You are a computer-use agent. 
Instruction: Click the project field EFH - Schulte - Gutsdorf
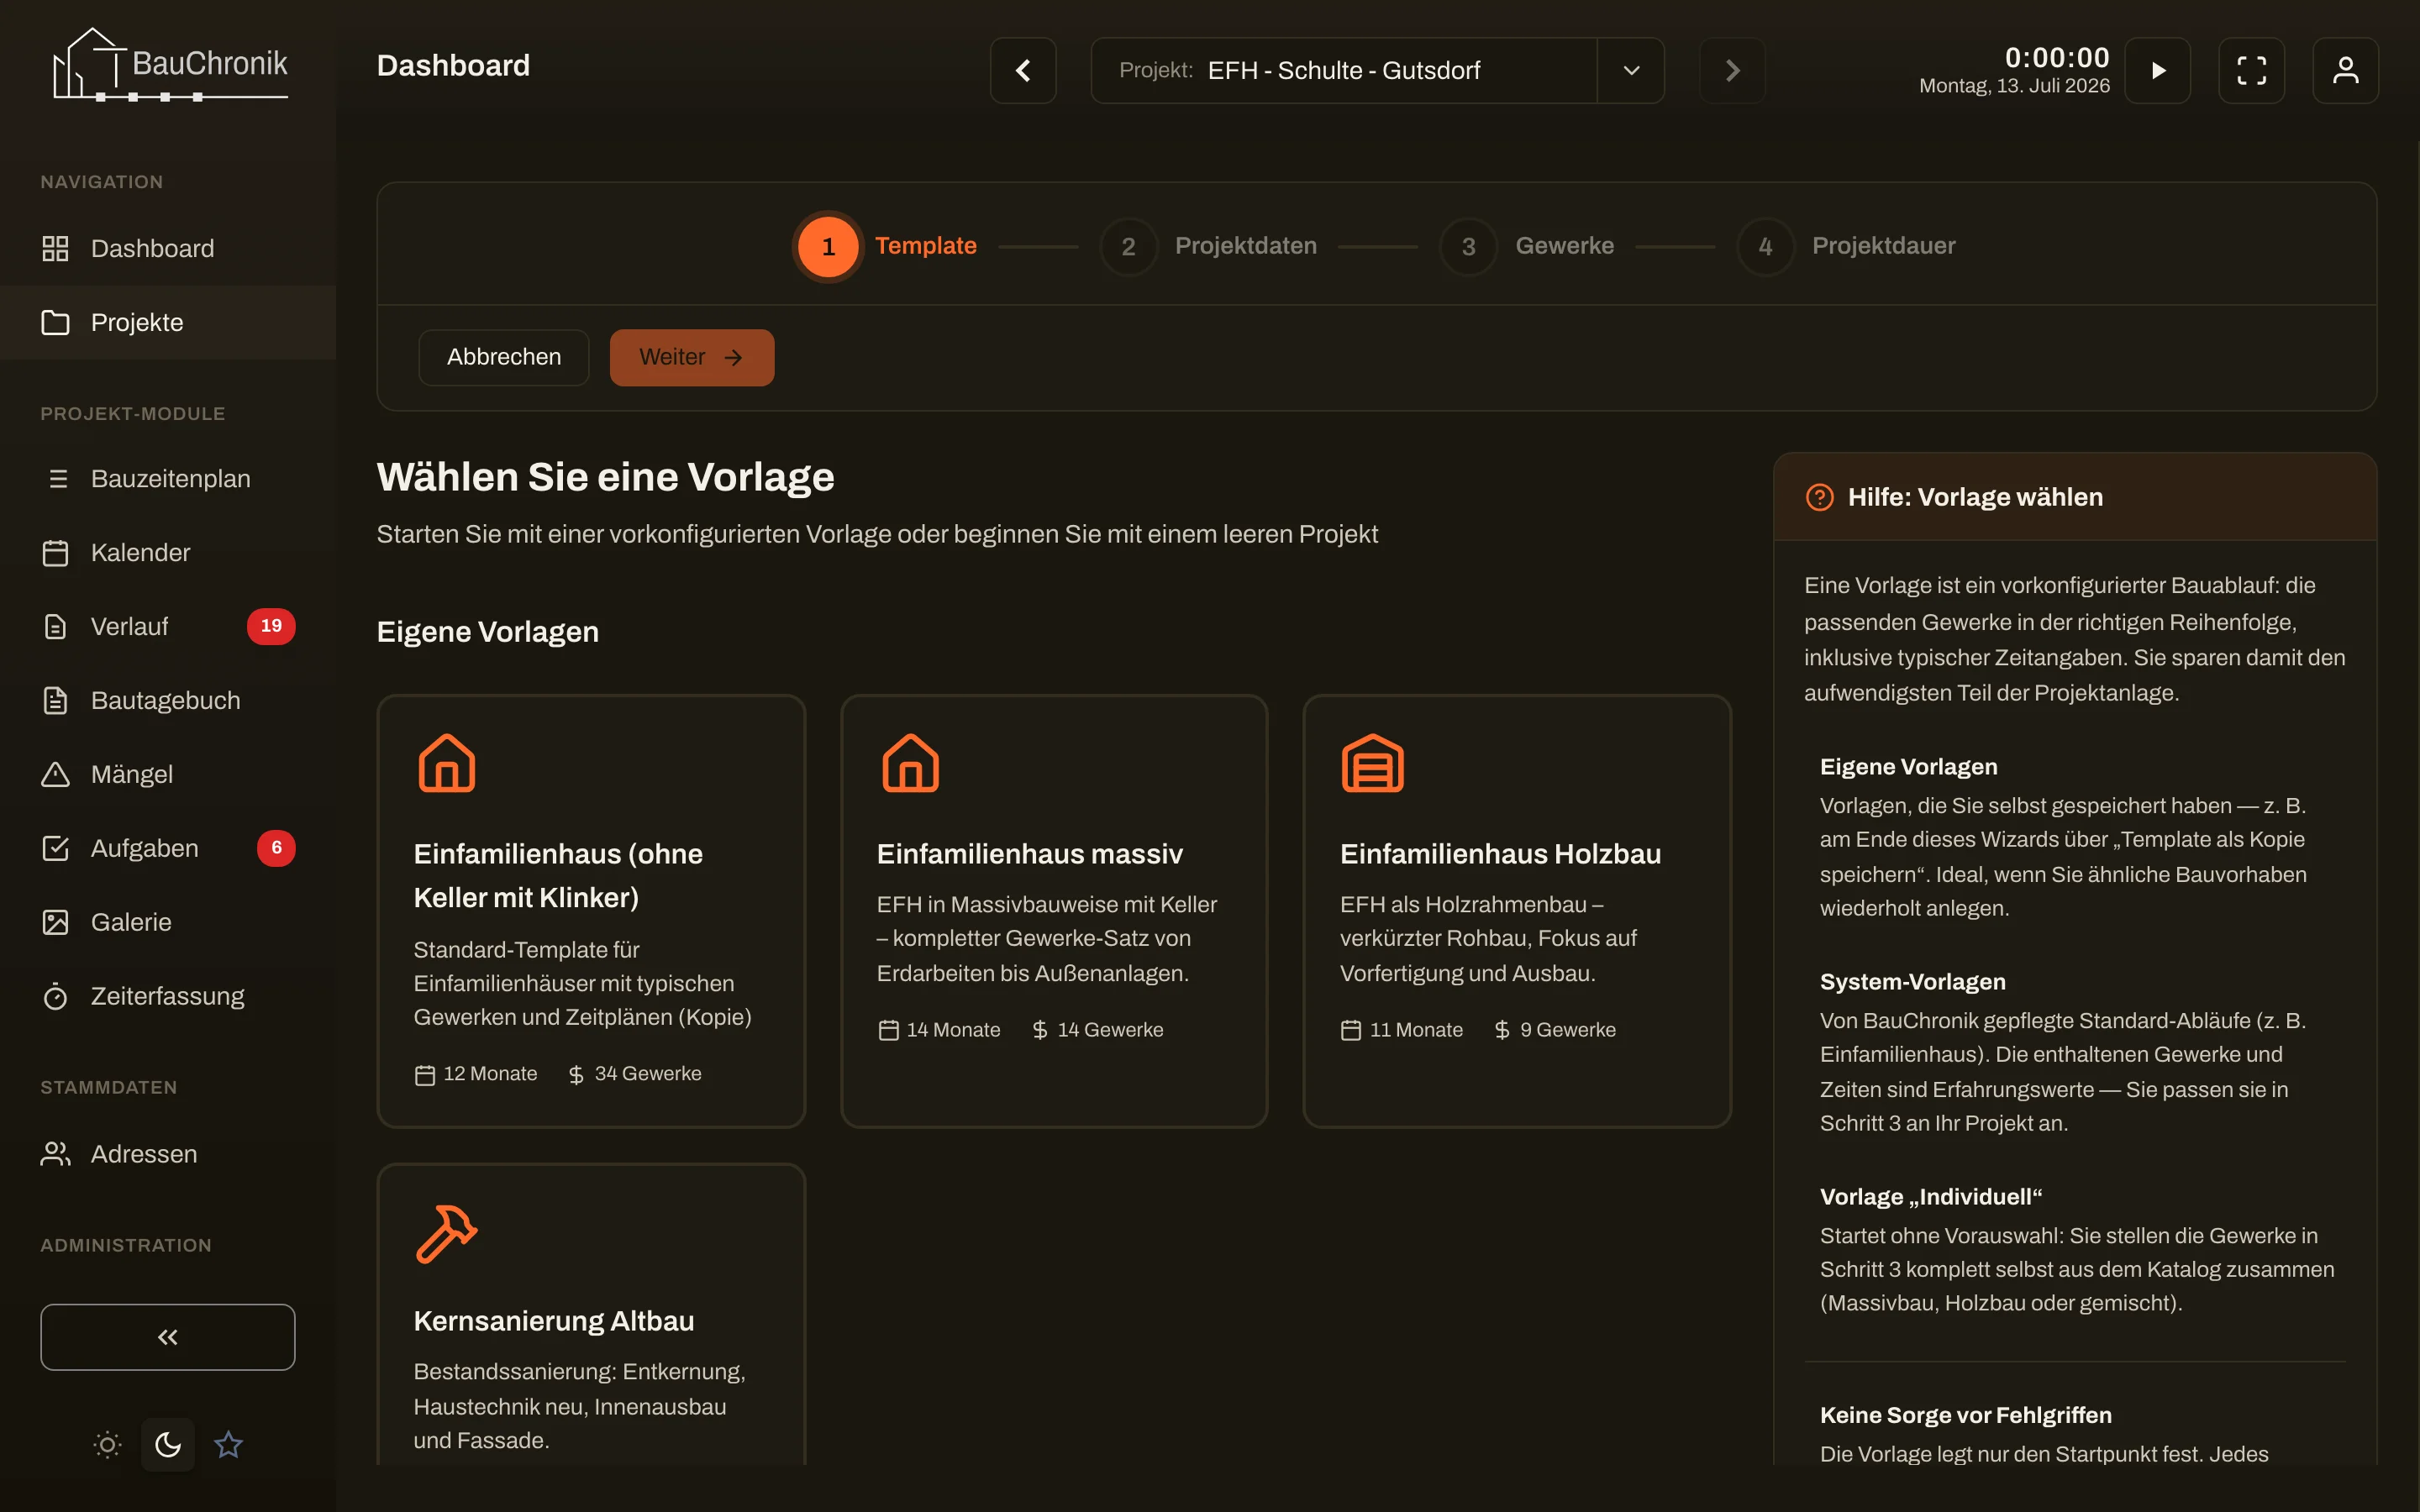[x=1343, y=70]
